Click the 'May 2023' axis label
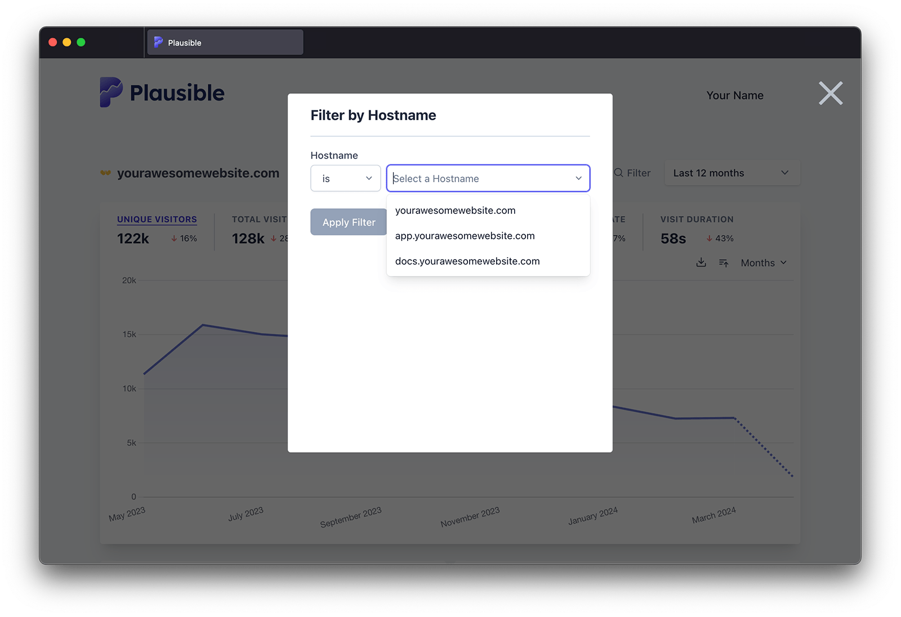Screen dimensions: 901x617 (x=127, y=514)
